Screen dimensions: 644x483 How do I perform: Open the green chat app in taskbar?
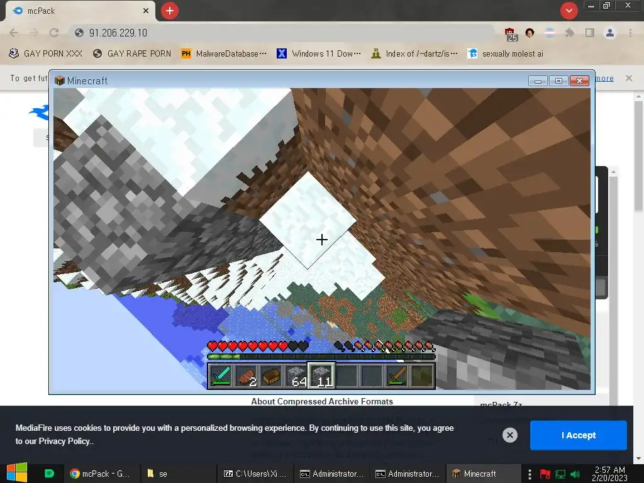tap(49, 474)
